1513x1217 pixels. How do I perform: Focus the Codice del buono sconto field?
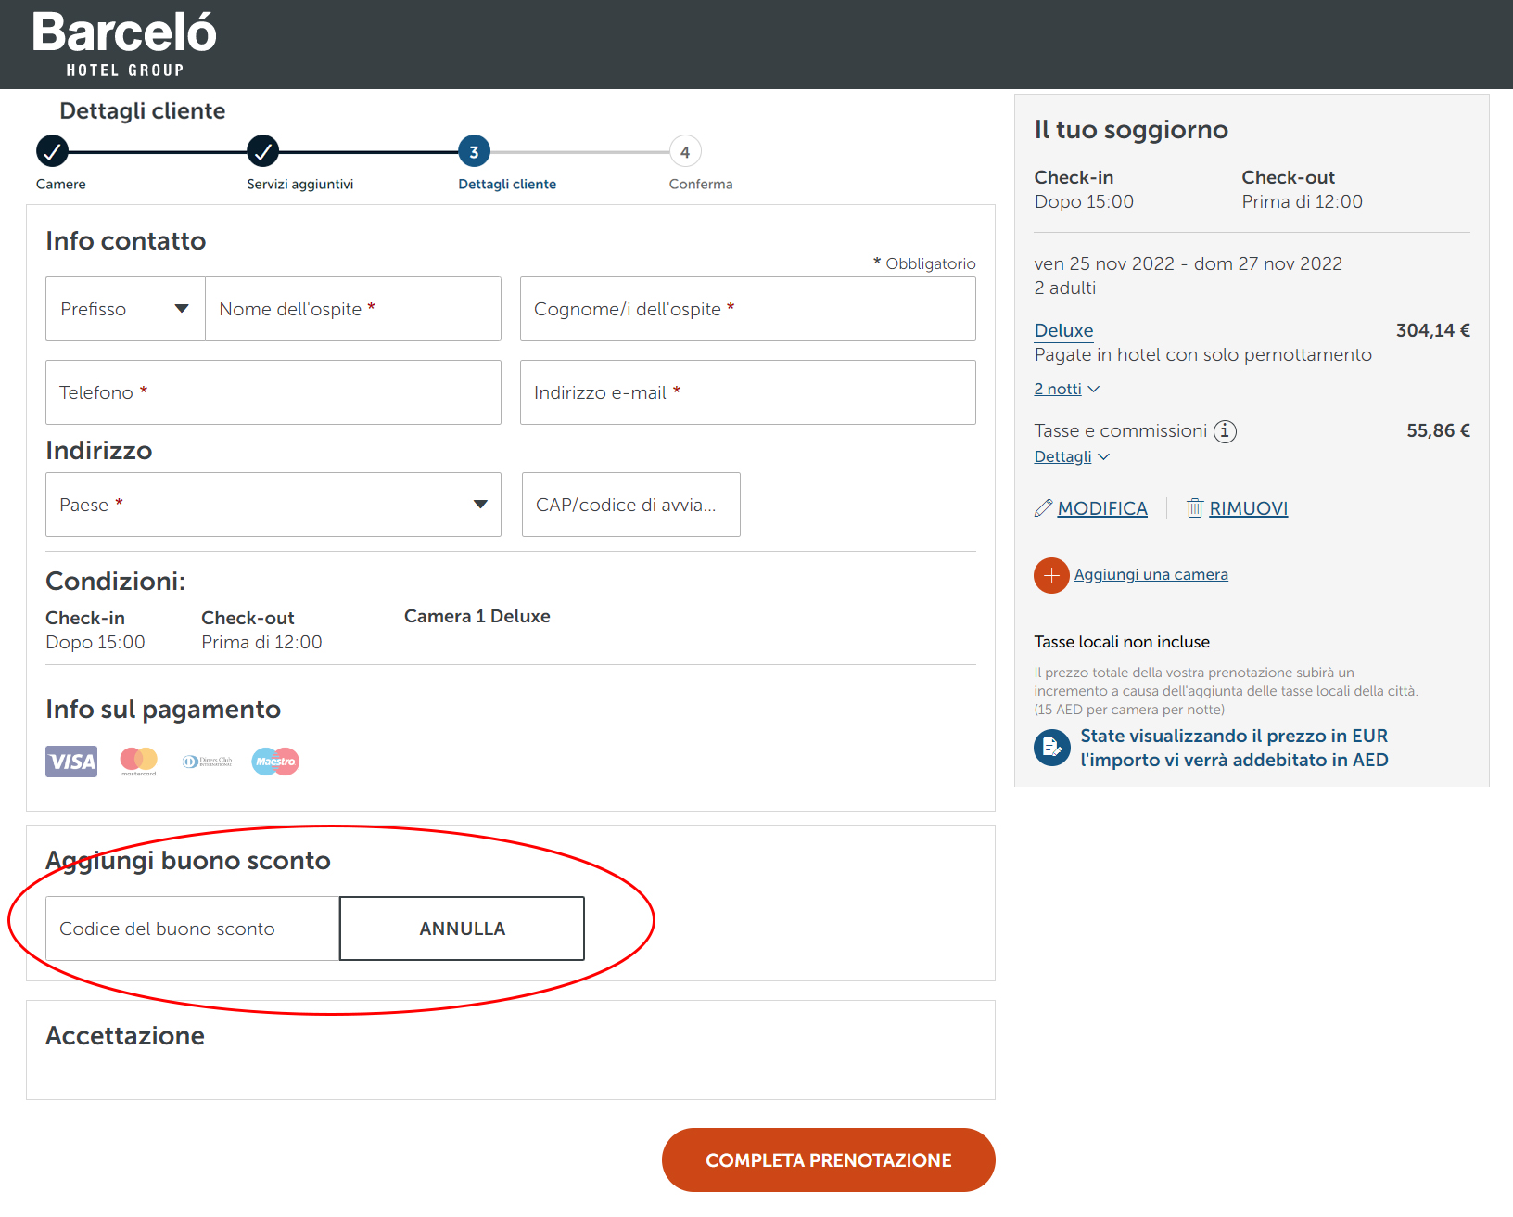tap(192, 929)
